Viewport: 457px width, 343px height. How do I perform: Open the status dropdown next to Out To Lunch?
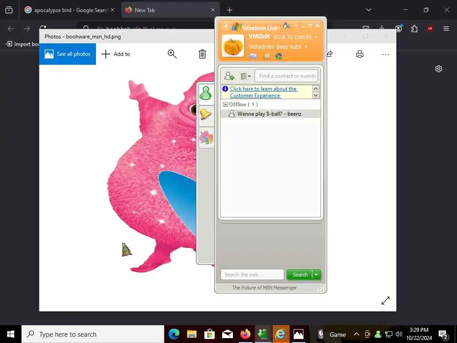click(316, 37)
